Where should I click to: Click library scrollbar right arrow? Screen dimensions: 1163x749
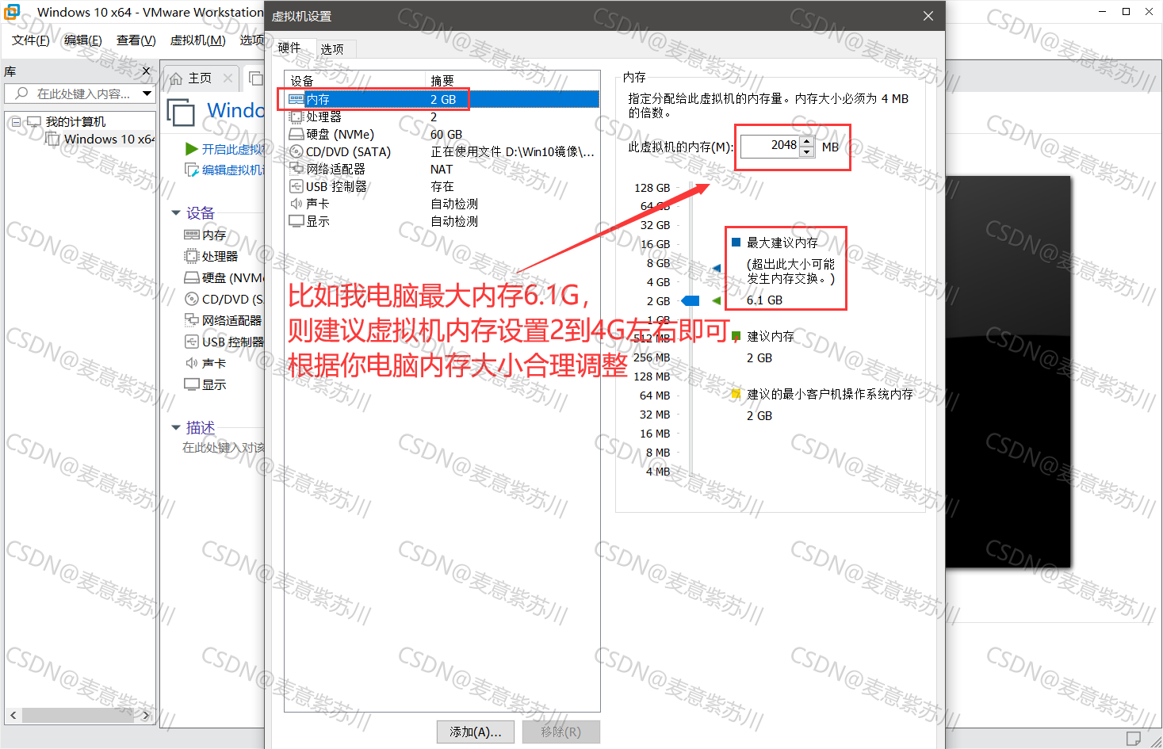click(x=146, y=715)
